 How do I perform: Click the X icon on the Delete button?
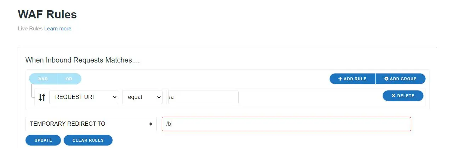(393, 96)
